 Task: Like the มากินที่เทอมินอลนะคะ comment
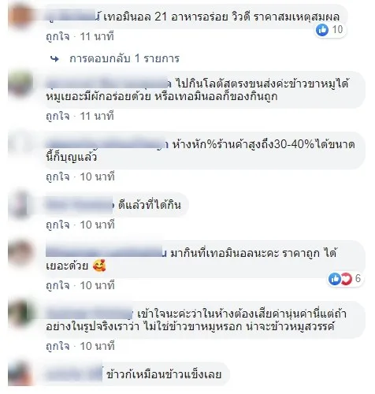[58, 285]
